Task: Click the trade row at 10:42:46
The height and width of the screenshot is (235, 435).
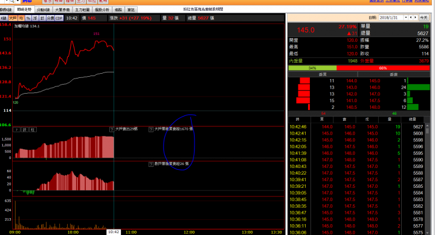Action: coord(356,127)
